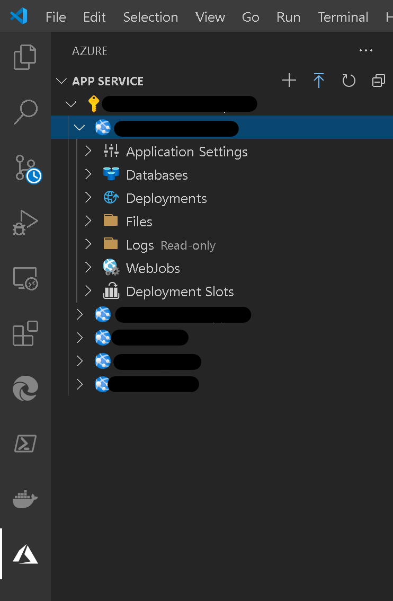The width and height of the screenshot is (393, 601).
Task: Click the VS Code logo icon
Action: click(19, 16)
